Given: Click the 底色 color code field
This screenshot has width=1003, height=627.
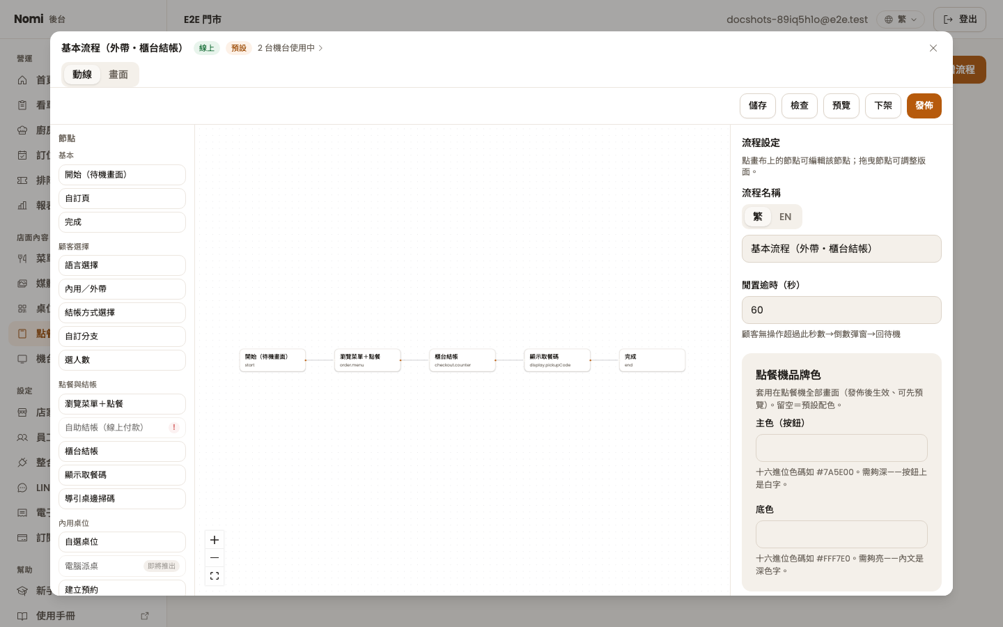Looking at the screenshot, I should coord(841,534).
